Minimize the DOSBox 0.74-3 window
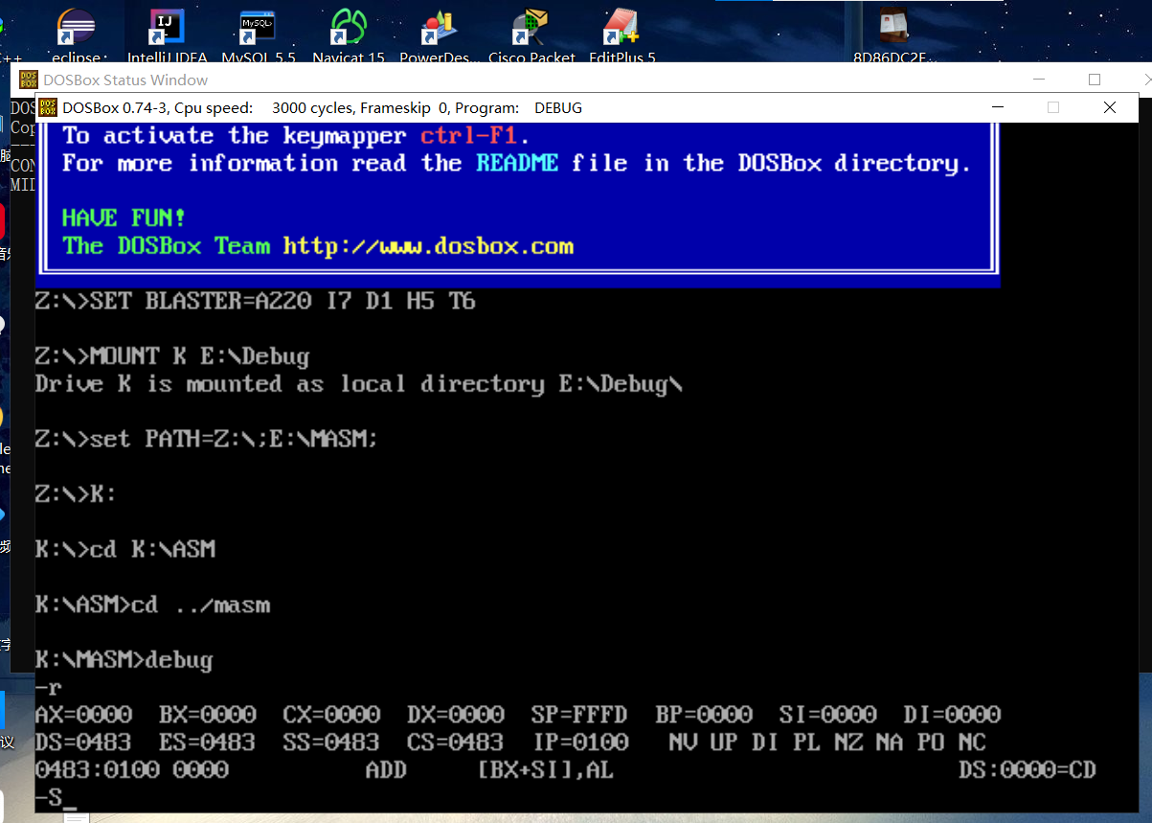Image resolution: width=1152 pixels, height=823 pixels. (x=996, y=107)
